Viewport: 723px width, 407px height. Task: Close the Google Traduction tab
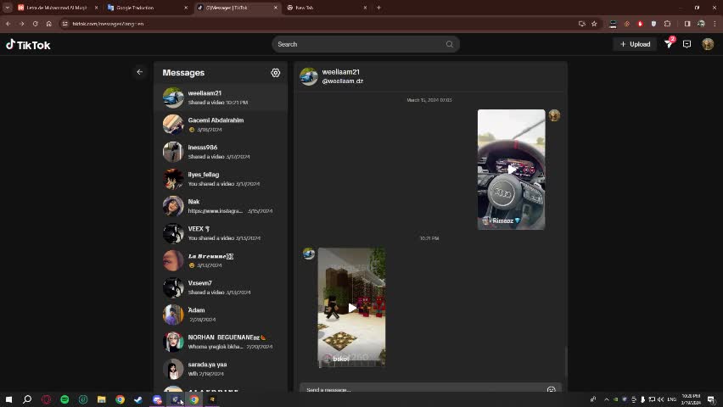(x=186, y=8)
